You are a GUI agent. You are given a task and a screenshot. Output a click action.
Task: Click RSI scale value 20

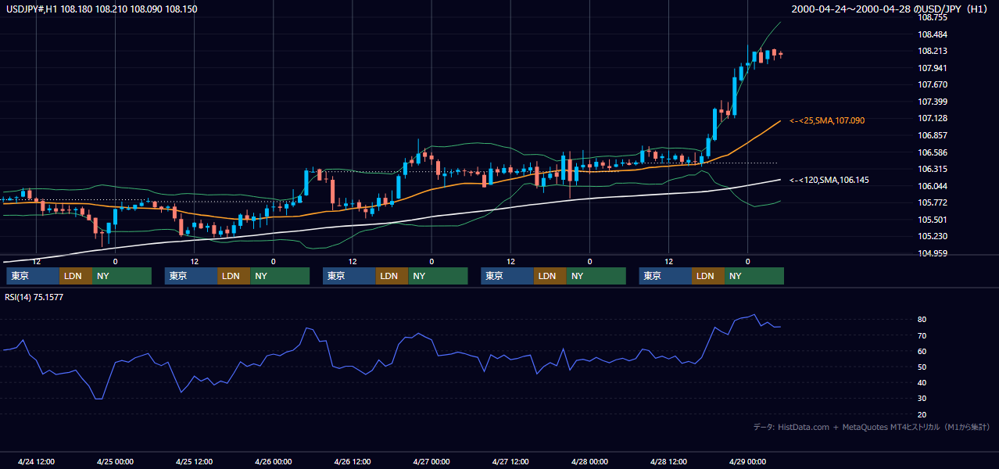[922, 414]
